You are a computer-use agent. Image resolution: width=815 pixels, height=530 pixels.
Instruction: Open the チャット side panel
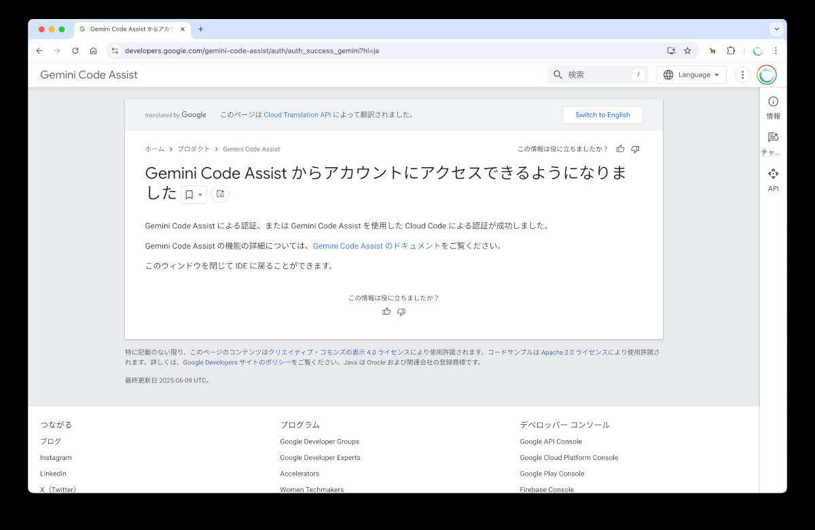point(773,143)
